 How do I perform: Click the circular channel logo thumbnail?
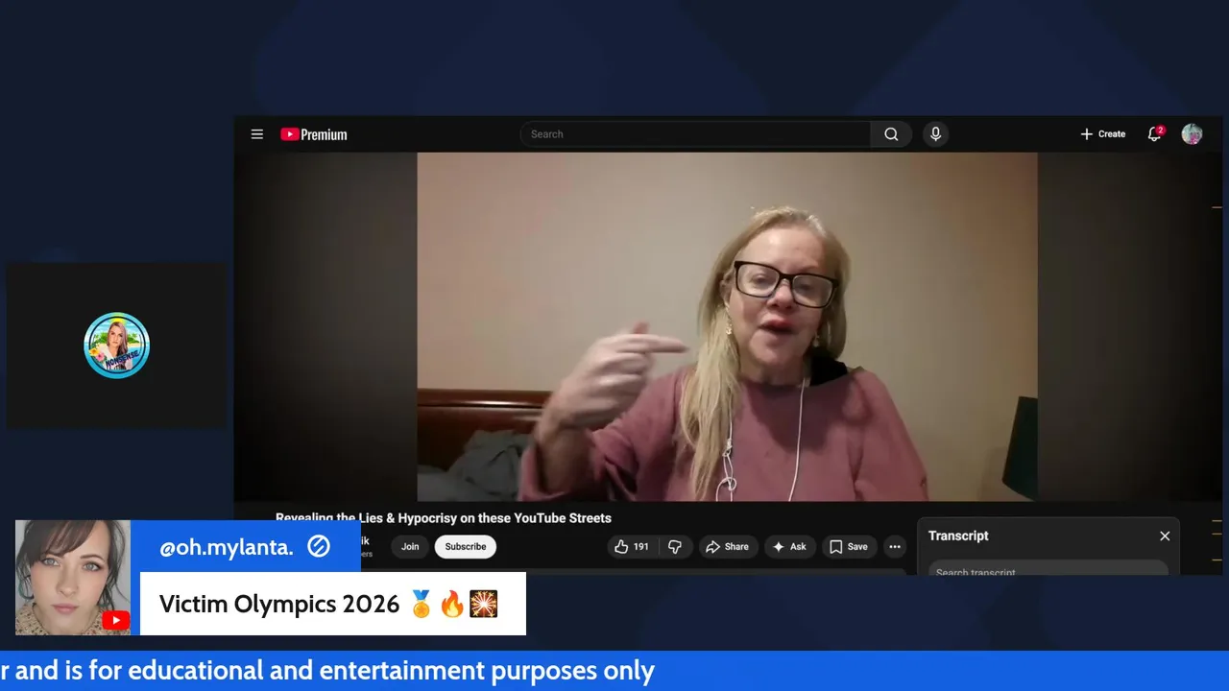tap(116, 345)
